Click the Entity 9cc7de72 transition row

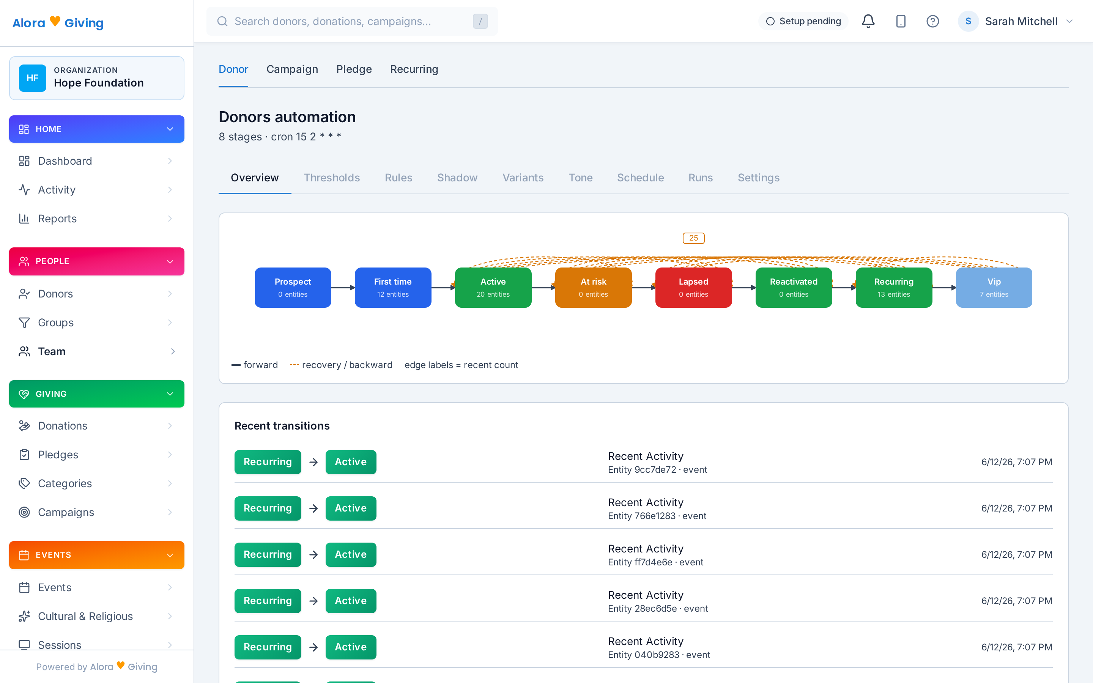(x=643, y=462)
